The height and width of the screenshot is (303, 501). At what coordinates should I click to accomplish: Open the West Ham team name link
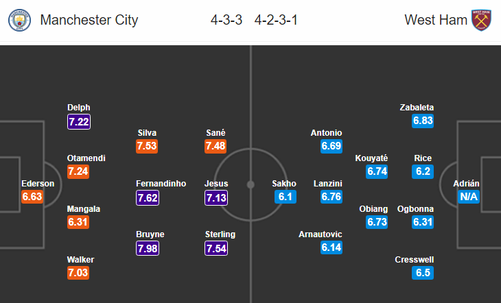(436, 20)
